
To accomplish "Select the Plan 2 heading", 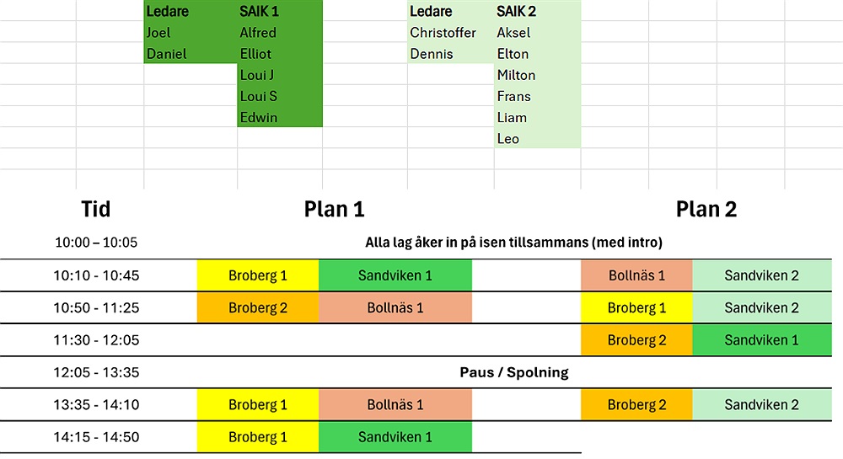I will click(706, 209).
